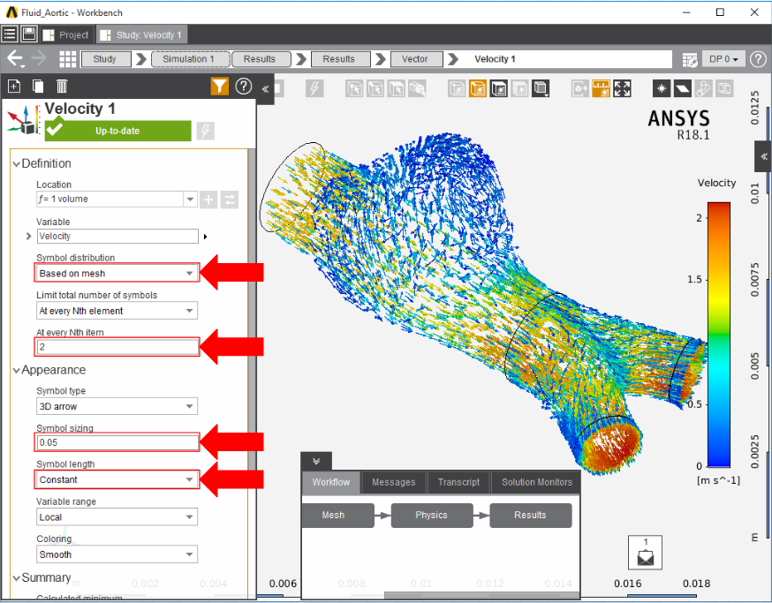Choose the fourth multi-cube selection icon
772x603 pixels.
[x=418, y=88]
